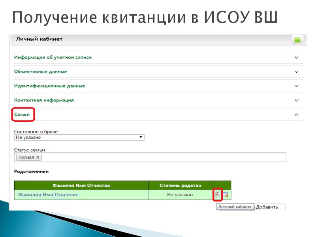316x237 pixels.
Task: Open Контактная информация section heading
Action: click(x=44, y=100)
